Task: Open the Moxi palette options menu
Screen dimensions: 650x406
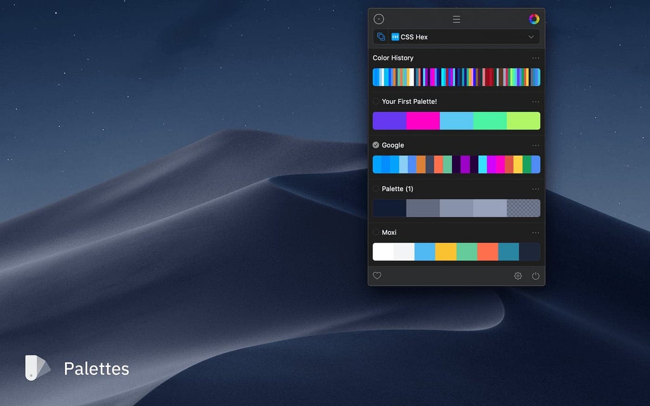Action: pyautogui.click(x=535, y=232)
